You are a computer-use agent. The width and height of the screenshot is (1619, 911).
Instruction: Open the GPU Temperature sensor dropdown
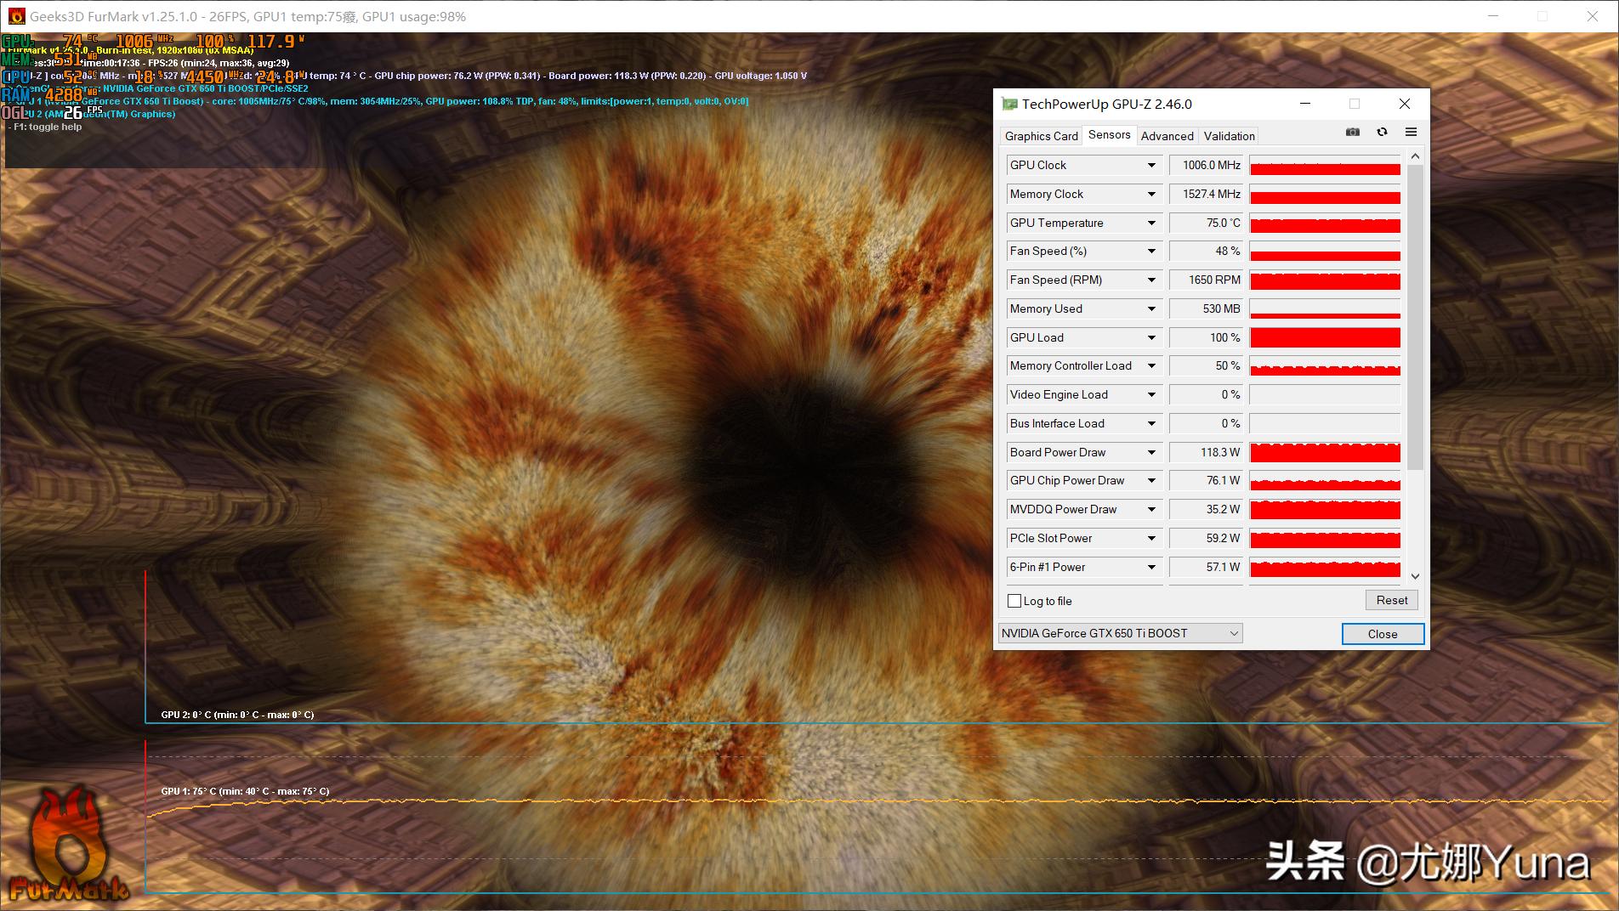[1151, 223]
